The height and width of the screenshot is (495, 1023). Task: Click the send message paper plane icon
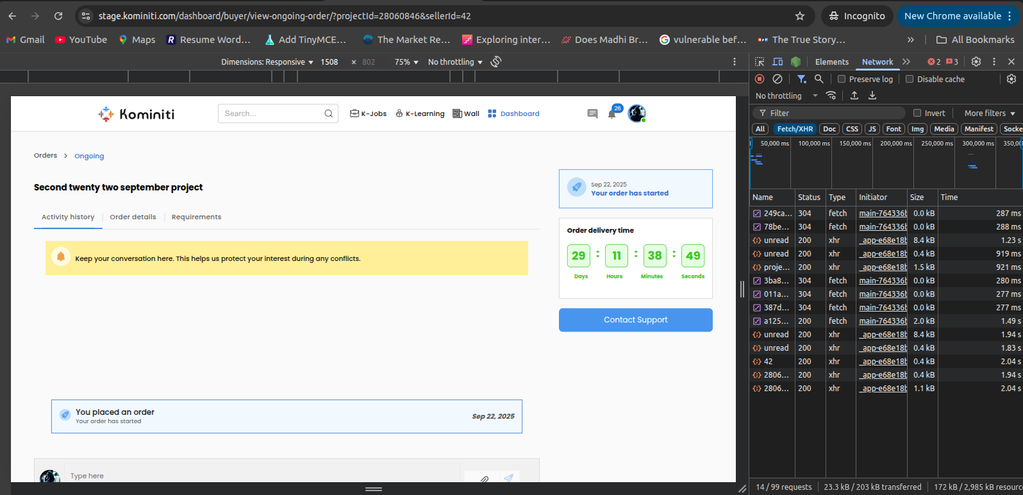[x=508, y=478]
